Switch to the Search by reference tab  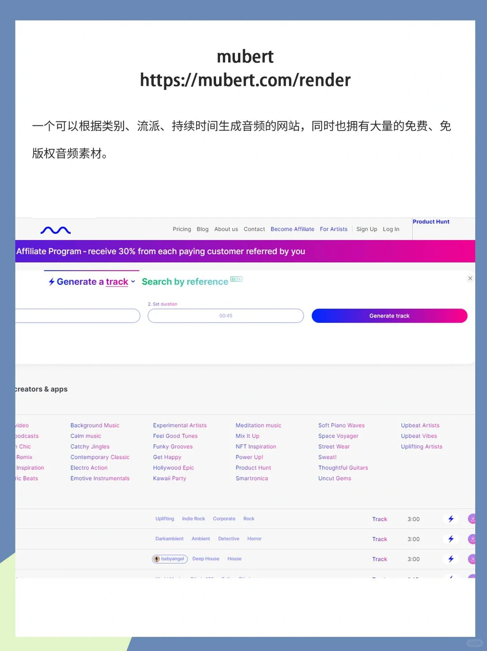185,282
